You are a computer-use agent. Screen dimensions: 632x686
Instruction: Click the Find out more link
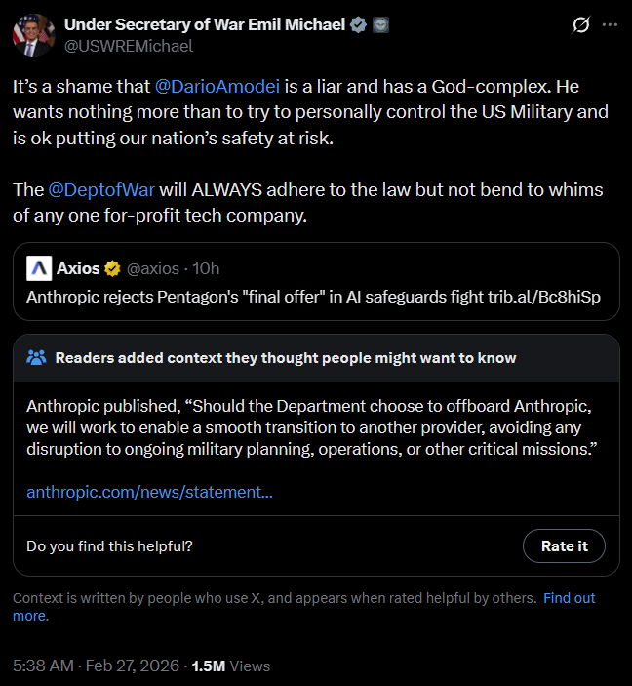point(569,598)
